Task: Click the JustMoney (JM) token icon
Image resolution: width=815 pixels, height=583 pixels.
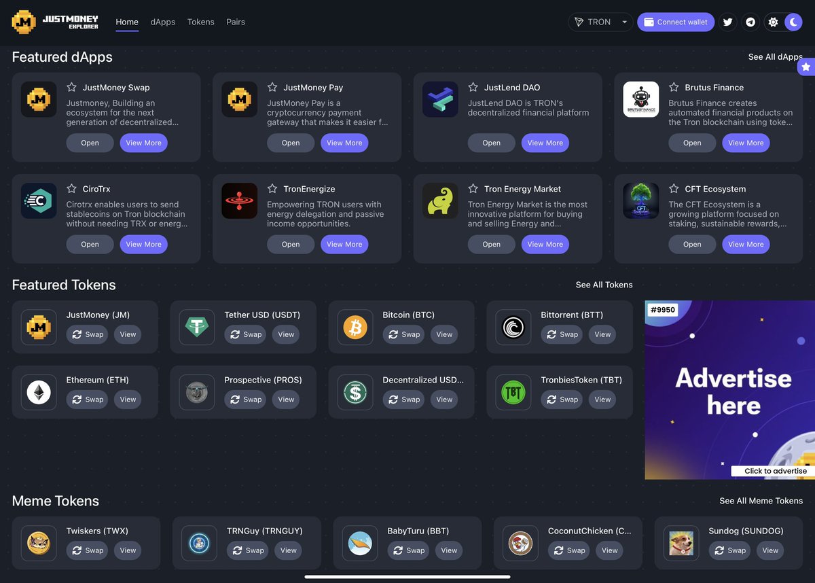Action: (x=39, y=327)
